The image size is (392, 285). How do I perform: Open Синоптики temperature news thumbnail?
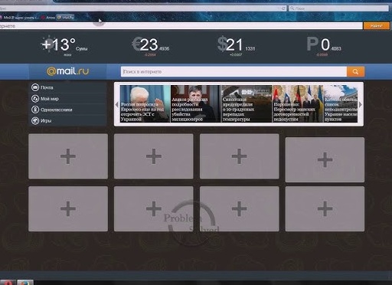pyautogui.click(x=247, y=103)
